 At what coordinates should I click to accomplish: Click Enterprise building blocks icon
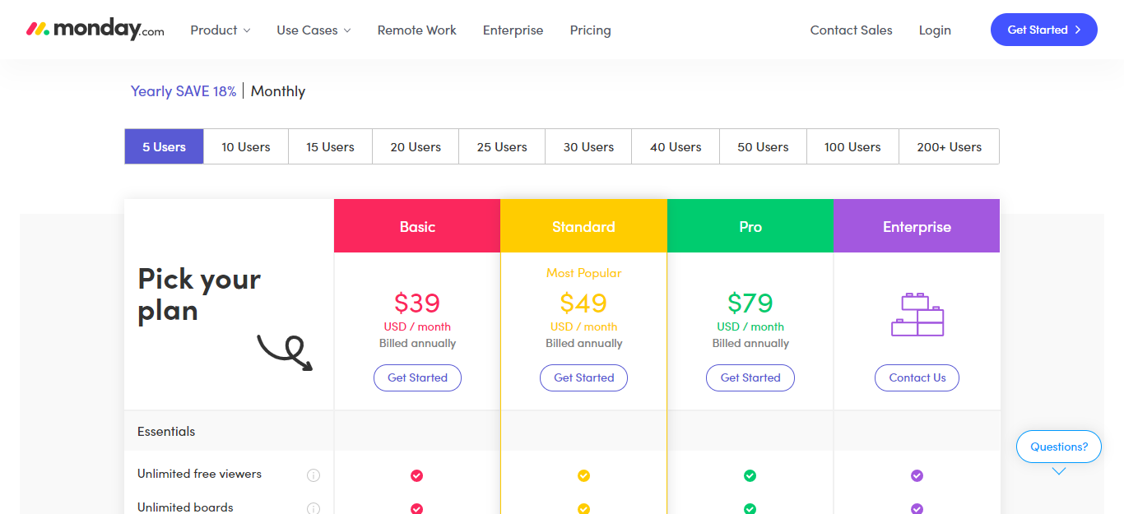coord(917,314)
